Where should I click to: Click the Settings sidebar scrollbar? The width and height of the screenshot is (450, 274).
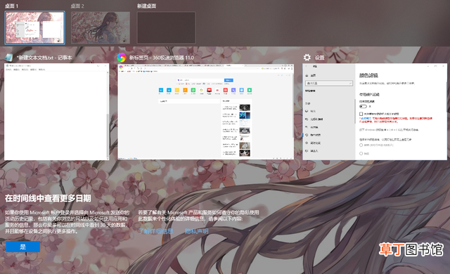pos(354,112)
